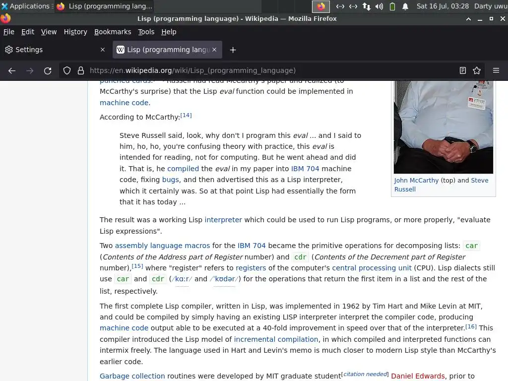
Task: Click the clock showing Sat 16 Jul
Action: [x=443, y=6]
